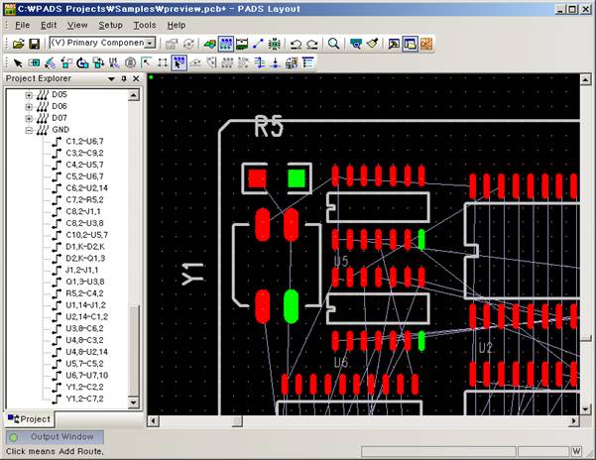Click the green pad of Y1
The image size is (596, 460).
click(292, 306)
